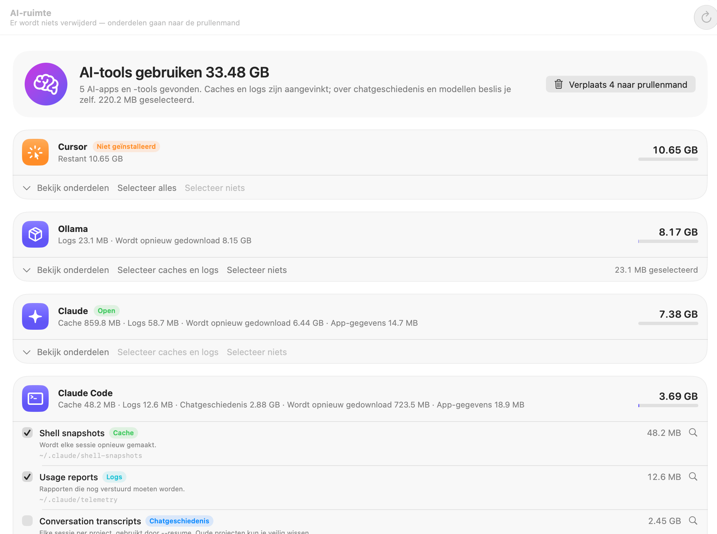Click the Claude 7.38 GB size bar
This screenshot has height=534, width=717.
click(668, 323)
